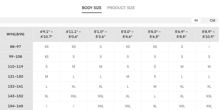This screenshot has height=110, width=222.
Task: Select the L cell in the 143~152 row
Action: tap(155, 96)
